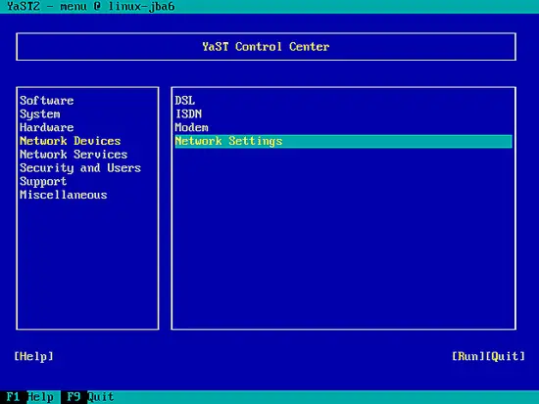The image size is (539, 404).
Task: Select the ISDN module
Action: pos(188,113)
